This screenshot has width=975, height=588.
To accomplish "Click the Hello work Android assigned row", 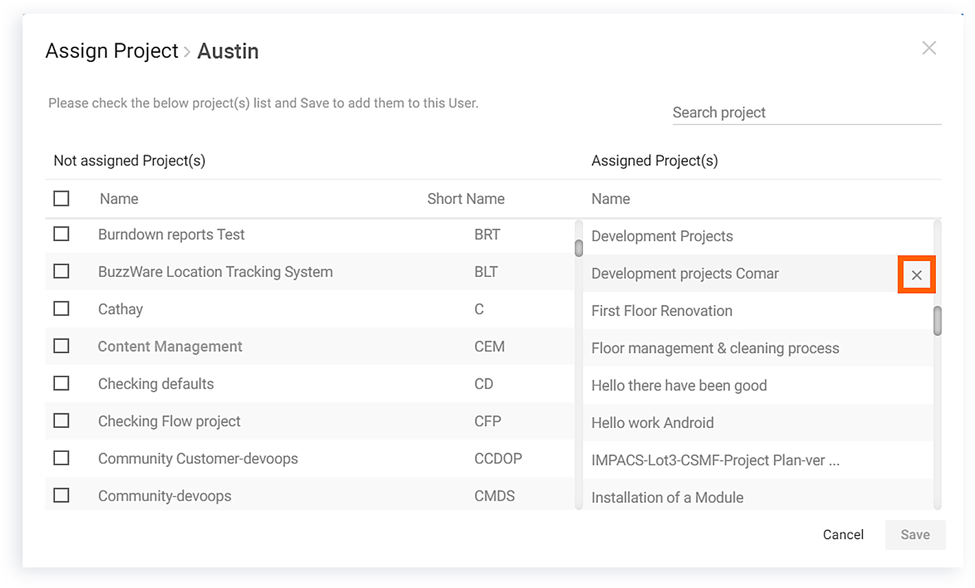I will pyautogui.click(x=652, y=423).
